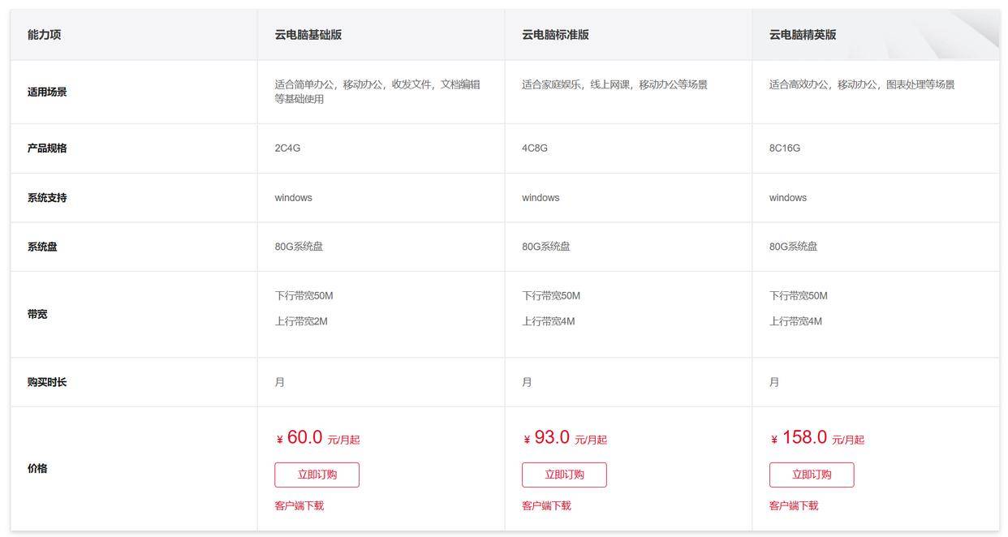This screenshot has width=1008, height=537.
Task: Select the 云电脑标准版 column header
Action: click(555, 34)
